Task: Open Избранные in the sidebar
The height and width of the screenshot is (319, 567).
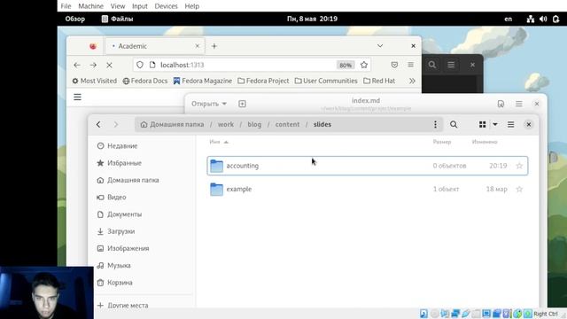Action: [x=119, y=163]
